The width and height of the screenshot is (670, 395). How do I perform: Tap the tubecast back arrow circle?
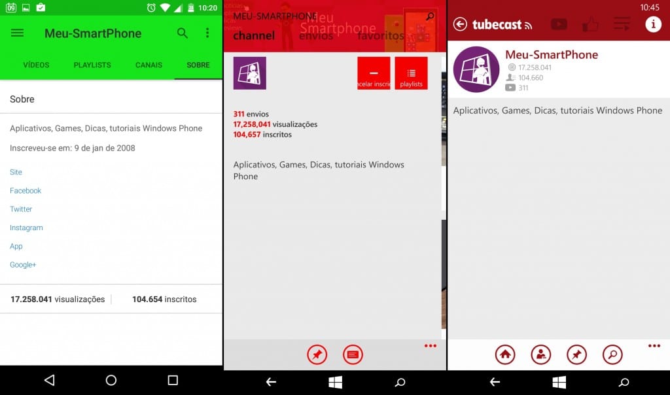coord(460,24)
